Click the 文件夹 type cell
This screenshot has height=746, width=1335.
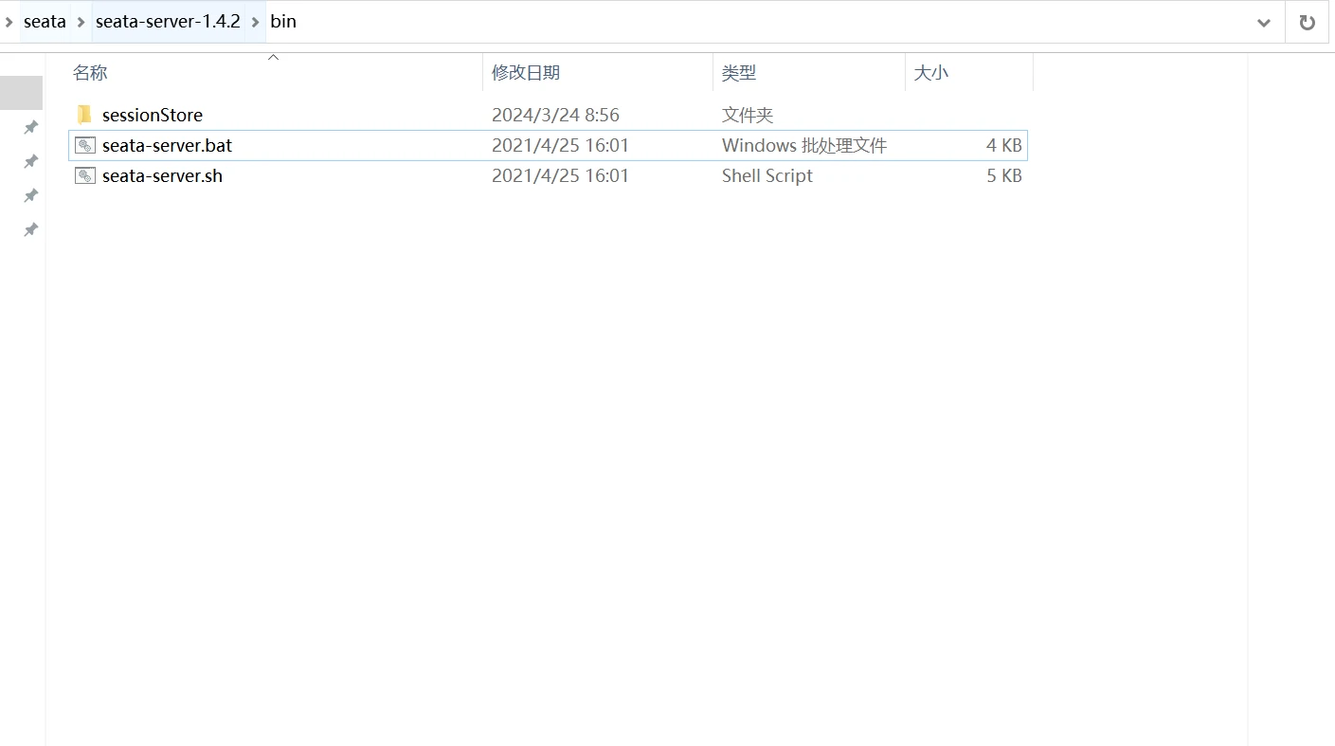tap(748, 115)
